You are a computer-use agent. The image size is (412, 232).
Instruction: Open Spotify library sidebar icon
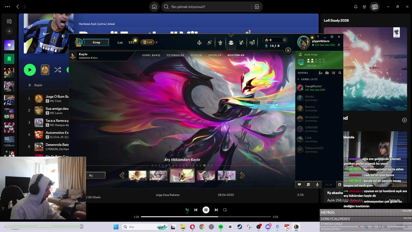pyautogui.click(x=9, y=21)
